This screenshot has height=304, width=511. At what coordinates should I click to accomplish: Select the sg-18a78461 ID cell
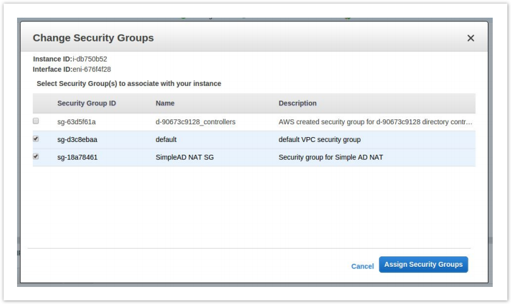coord(77,157)
